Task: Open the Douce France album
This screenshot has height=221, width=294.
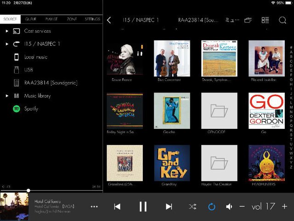Action: [124, 58]
